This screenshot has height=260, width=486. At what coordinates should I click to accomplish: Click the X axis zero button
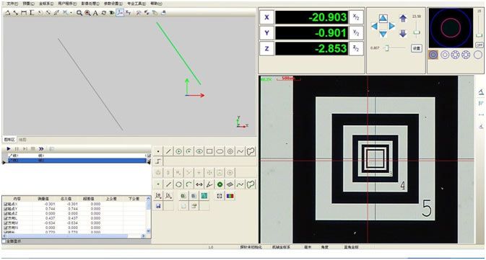click(x=266, y=17)
